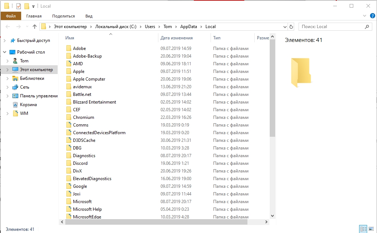The width and height of the screenshot is (377, 233).
Task: Expand the ribbon with the chevron
Action: tap(364, 16)
